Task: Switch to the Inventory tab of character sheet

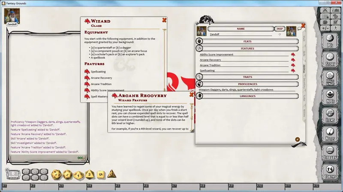Action: (304, 83)
